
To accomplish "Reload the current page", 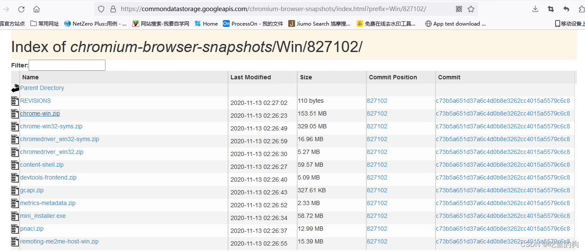I will pyautogui.click(x=20, y=9).
